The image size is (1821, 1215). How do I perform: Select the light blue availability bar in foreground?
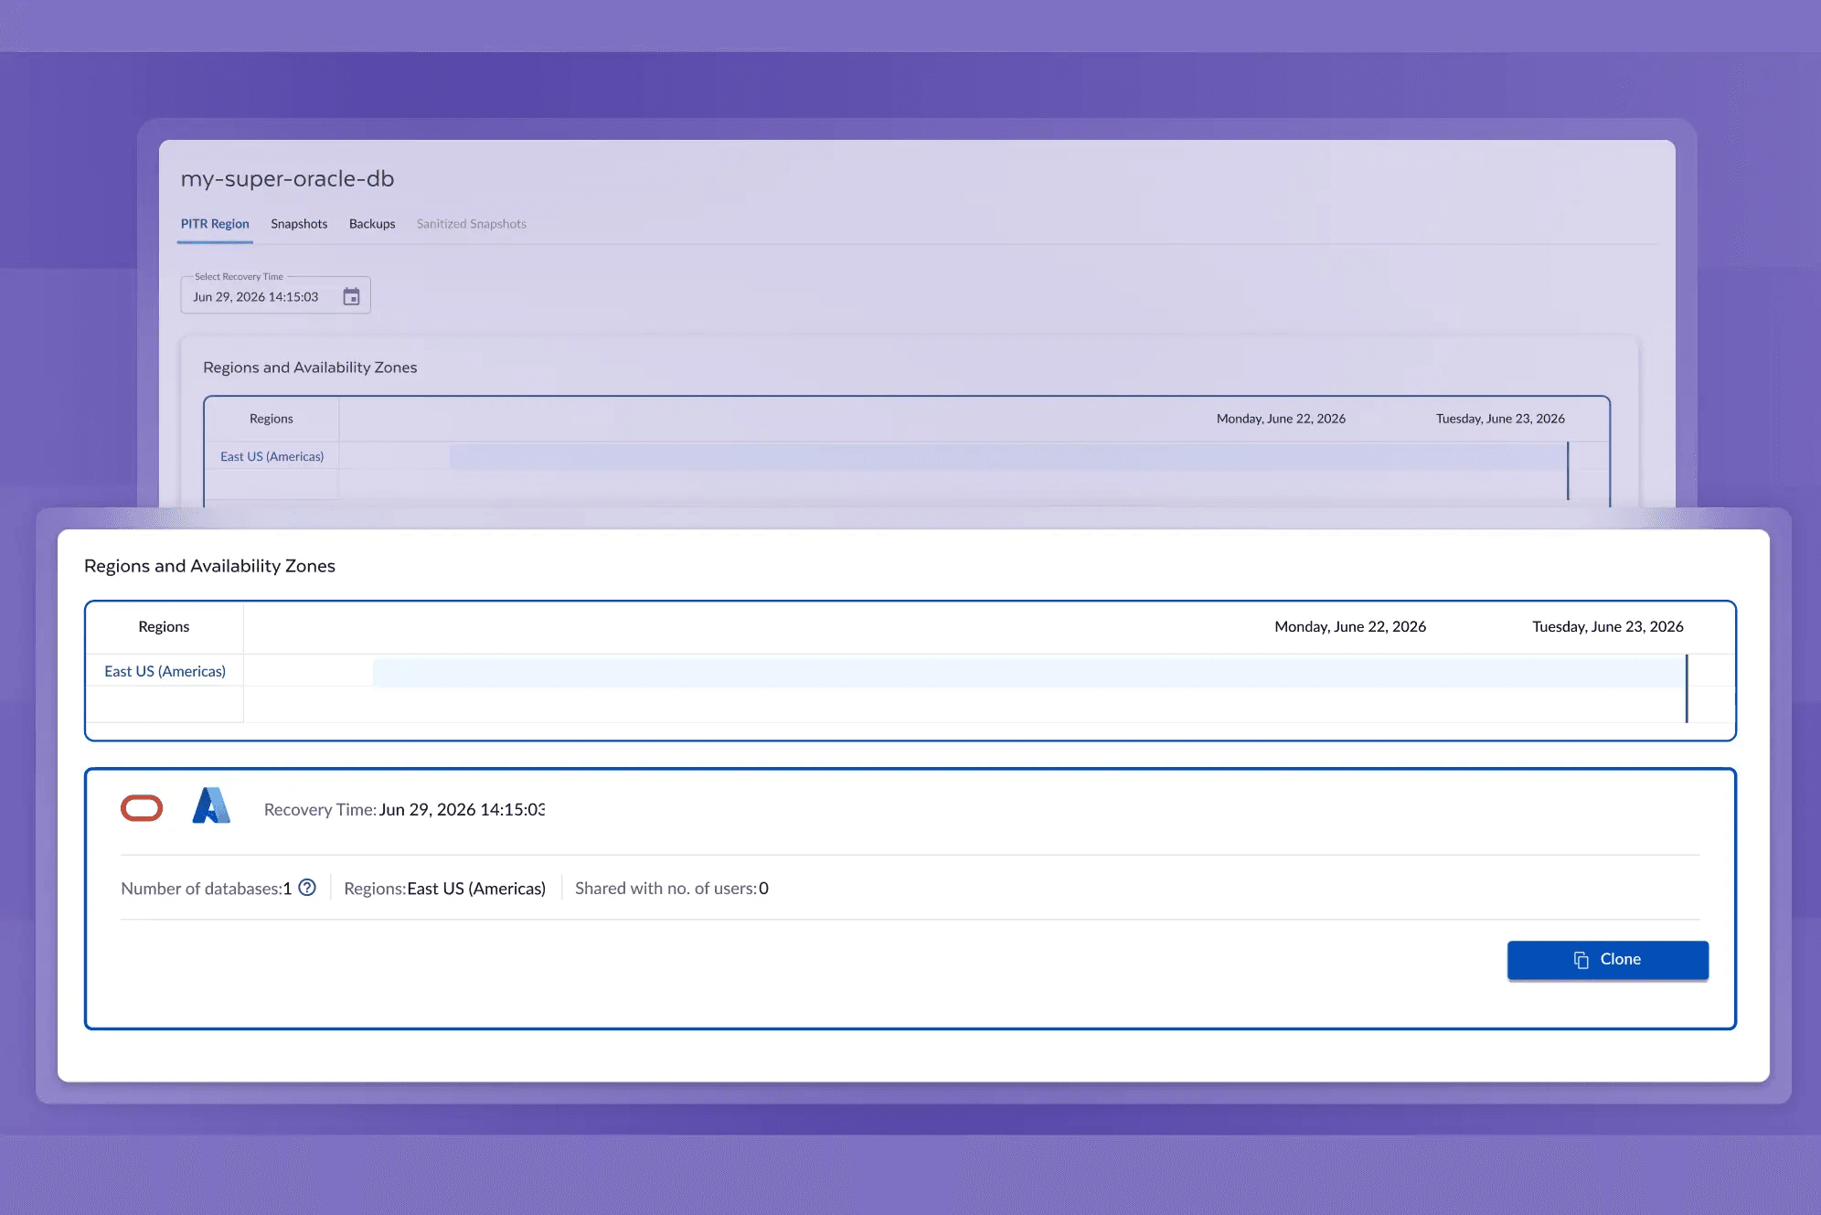coord(1028,671)
